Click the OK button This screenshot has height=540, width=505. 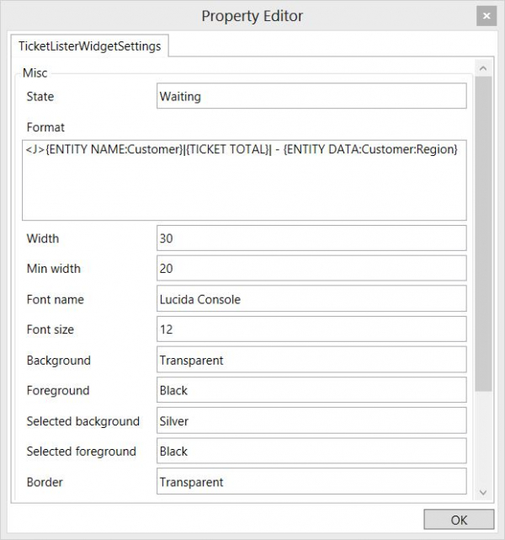[x=459, y=520]
